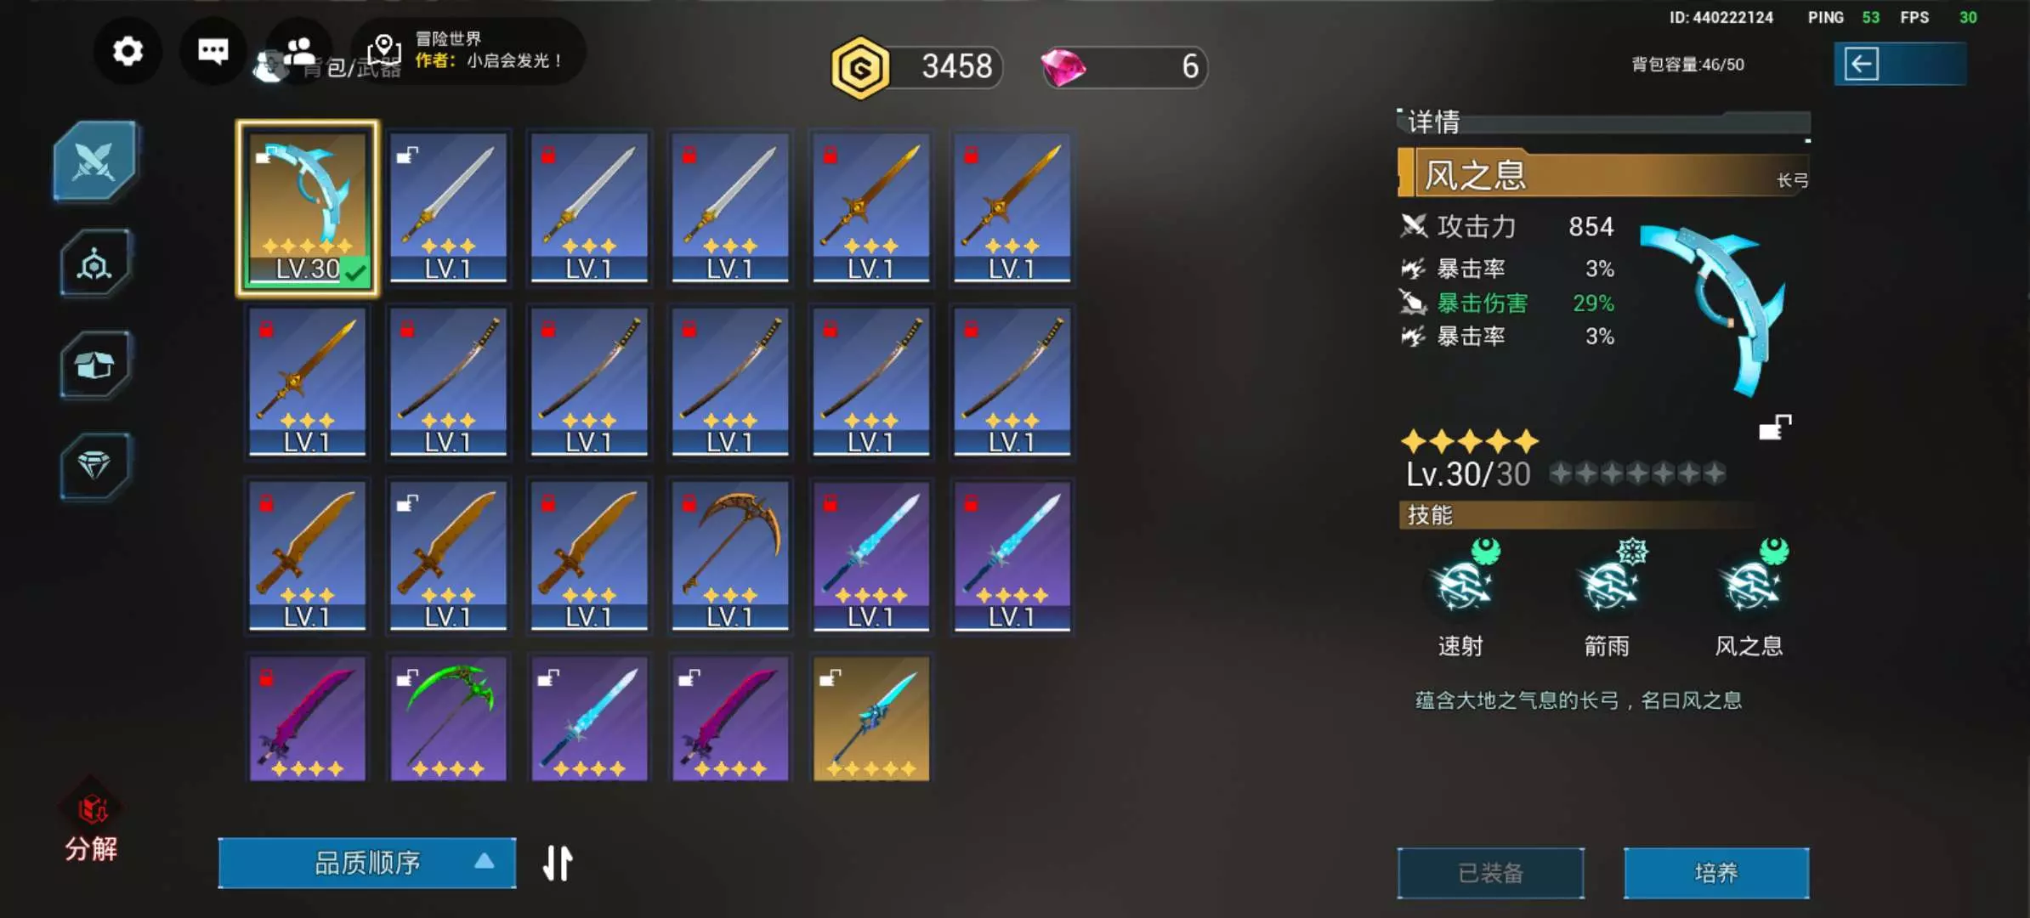
Task: Toggle lock on 风之息 detail panel
Action: coord(1775,428)
